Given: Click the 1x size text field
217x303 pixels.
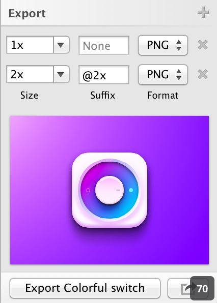Looking at the screenshot, I should tap(30, 45).
